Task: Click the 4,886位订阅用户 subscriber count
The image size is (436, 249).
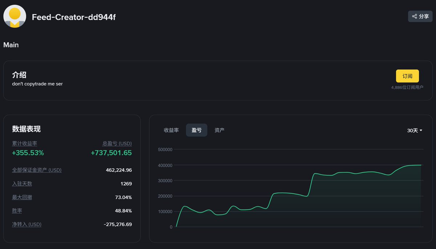Action: (407, 88)
